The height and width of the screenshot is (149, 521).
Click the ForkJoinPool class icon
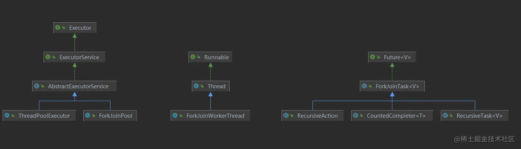point(87,115)
